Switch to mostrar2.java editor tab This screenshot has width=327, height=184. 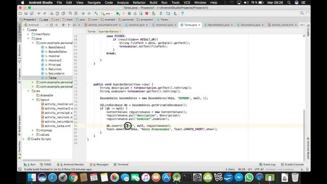pyautogui.click(x=164, y=25)
